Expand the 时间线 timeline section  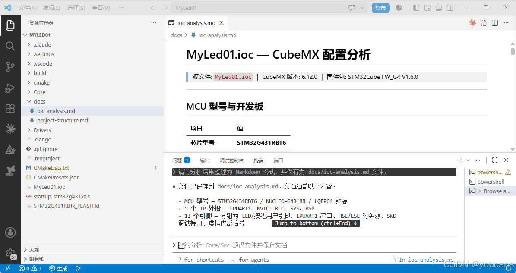[x=92, y=259]
